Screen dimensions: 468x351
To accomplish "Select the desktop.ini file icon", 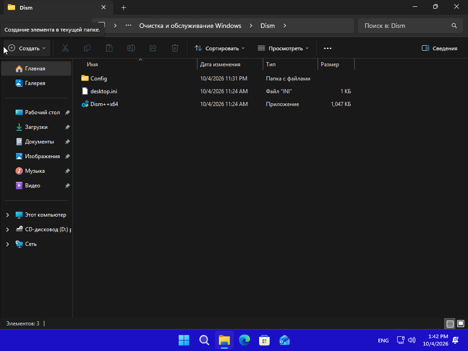I will point(85,91).
